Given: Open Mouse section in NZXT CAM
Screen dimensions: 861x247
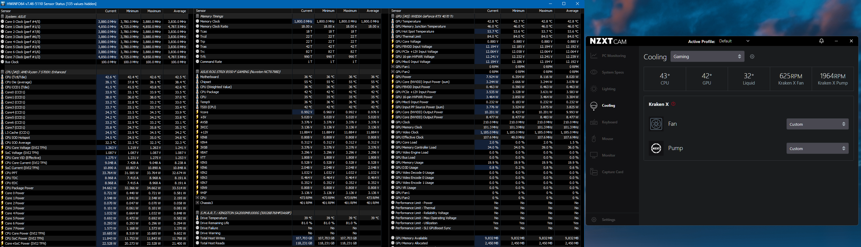Looking at the screenshot, I should (x=602, y=138).
